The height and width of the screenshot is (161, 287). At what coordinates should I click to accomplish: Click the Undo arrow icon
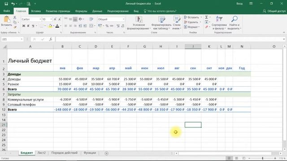(x=13, y=4)
